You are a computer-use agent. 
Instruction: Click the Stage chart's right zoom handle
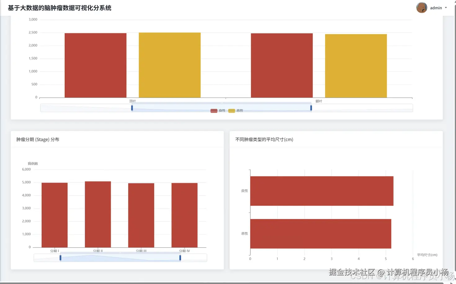[x=180, y=258]
